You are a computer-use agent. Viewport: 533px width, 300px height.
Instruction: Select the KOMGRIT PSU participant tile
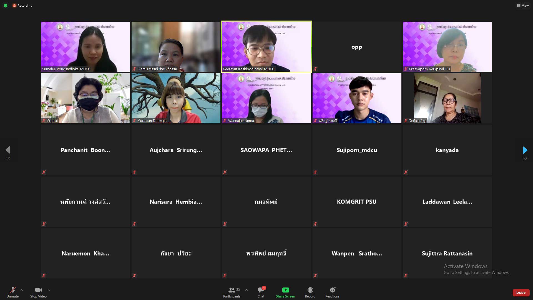click(357, 202)
